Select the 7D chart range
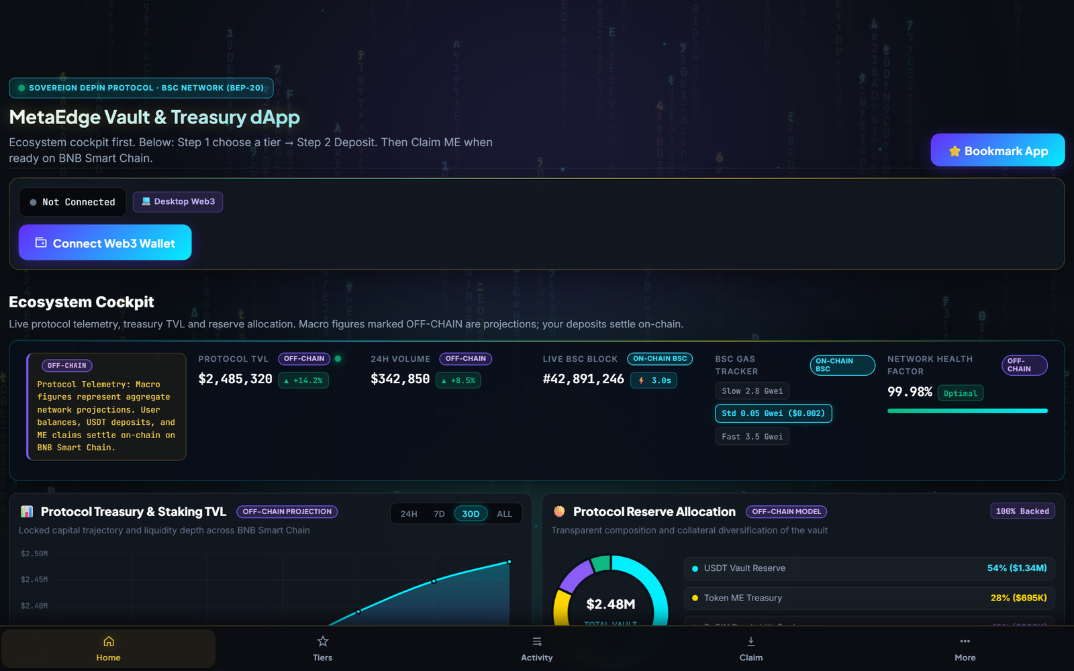1074x671 pixels. pos(439,514)
